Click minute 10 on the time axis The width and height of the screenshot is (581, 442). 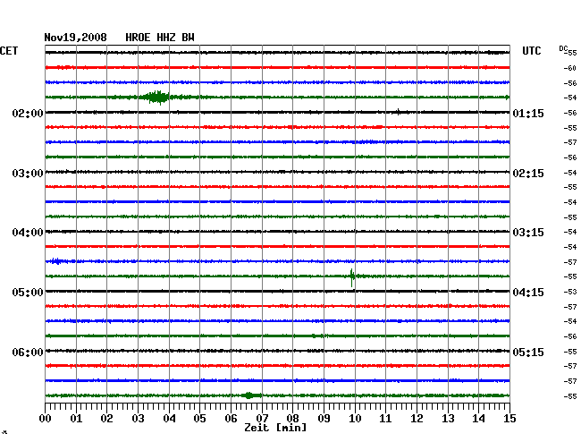tap(355, 418)
